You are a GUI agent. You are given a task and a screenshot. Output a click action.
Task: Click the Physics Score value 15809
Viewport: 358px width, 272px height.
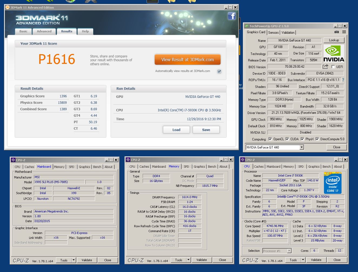[x=62, y=103]
